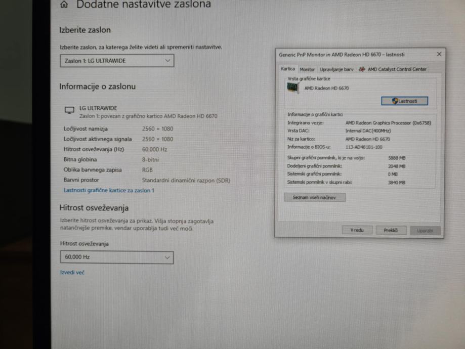
Task: Click the Izberite zaslon heading
Action: [x=85, y=30]
